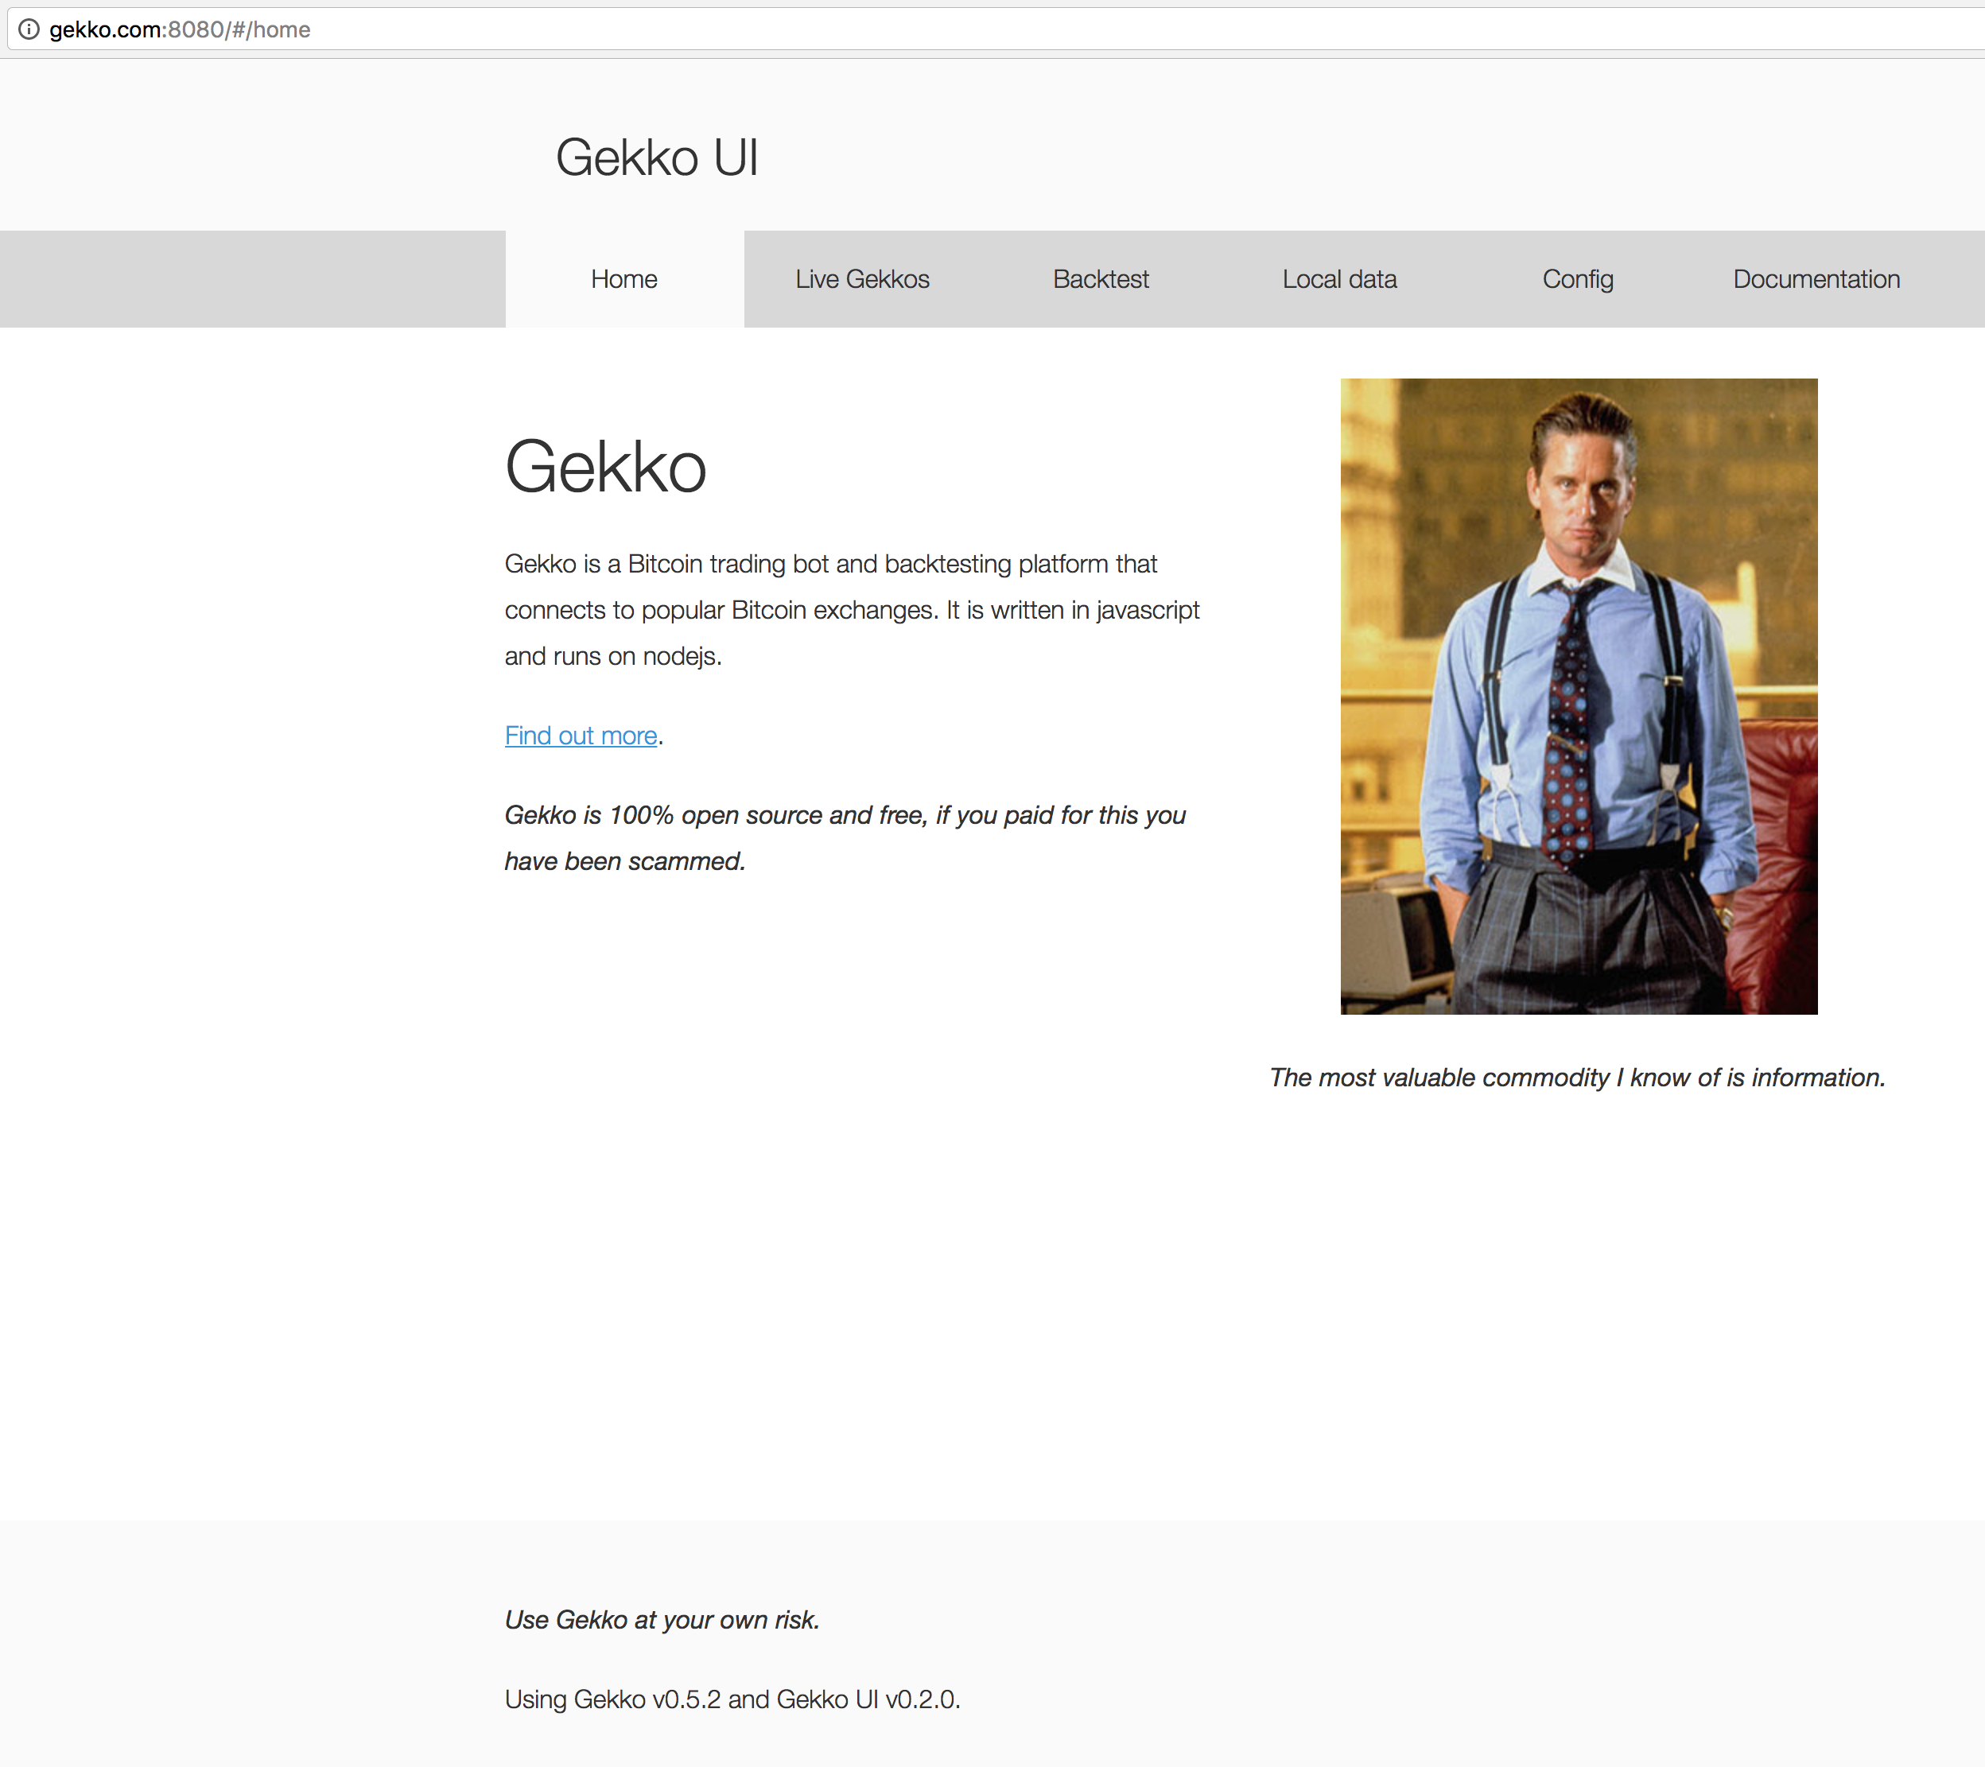Click the highlighted Home navigation entry

pyautogui.click(x=623, y=278)
